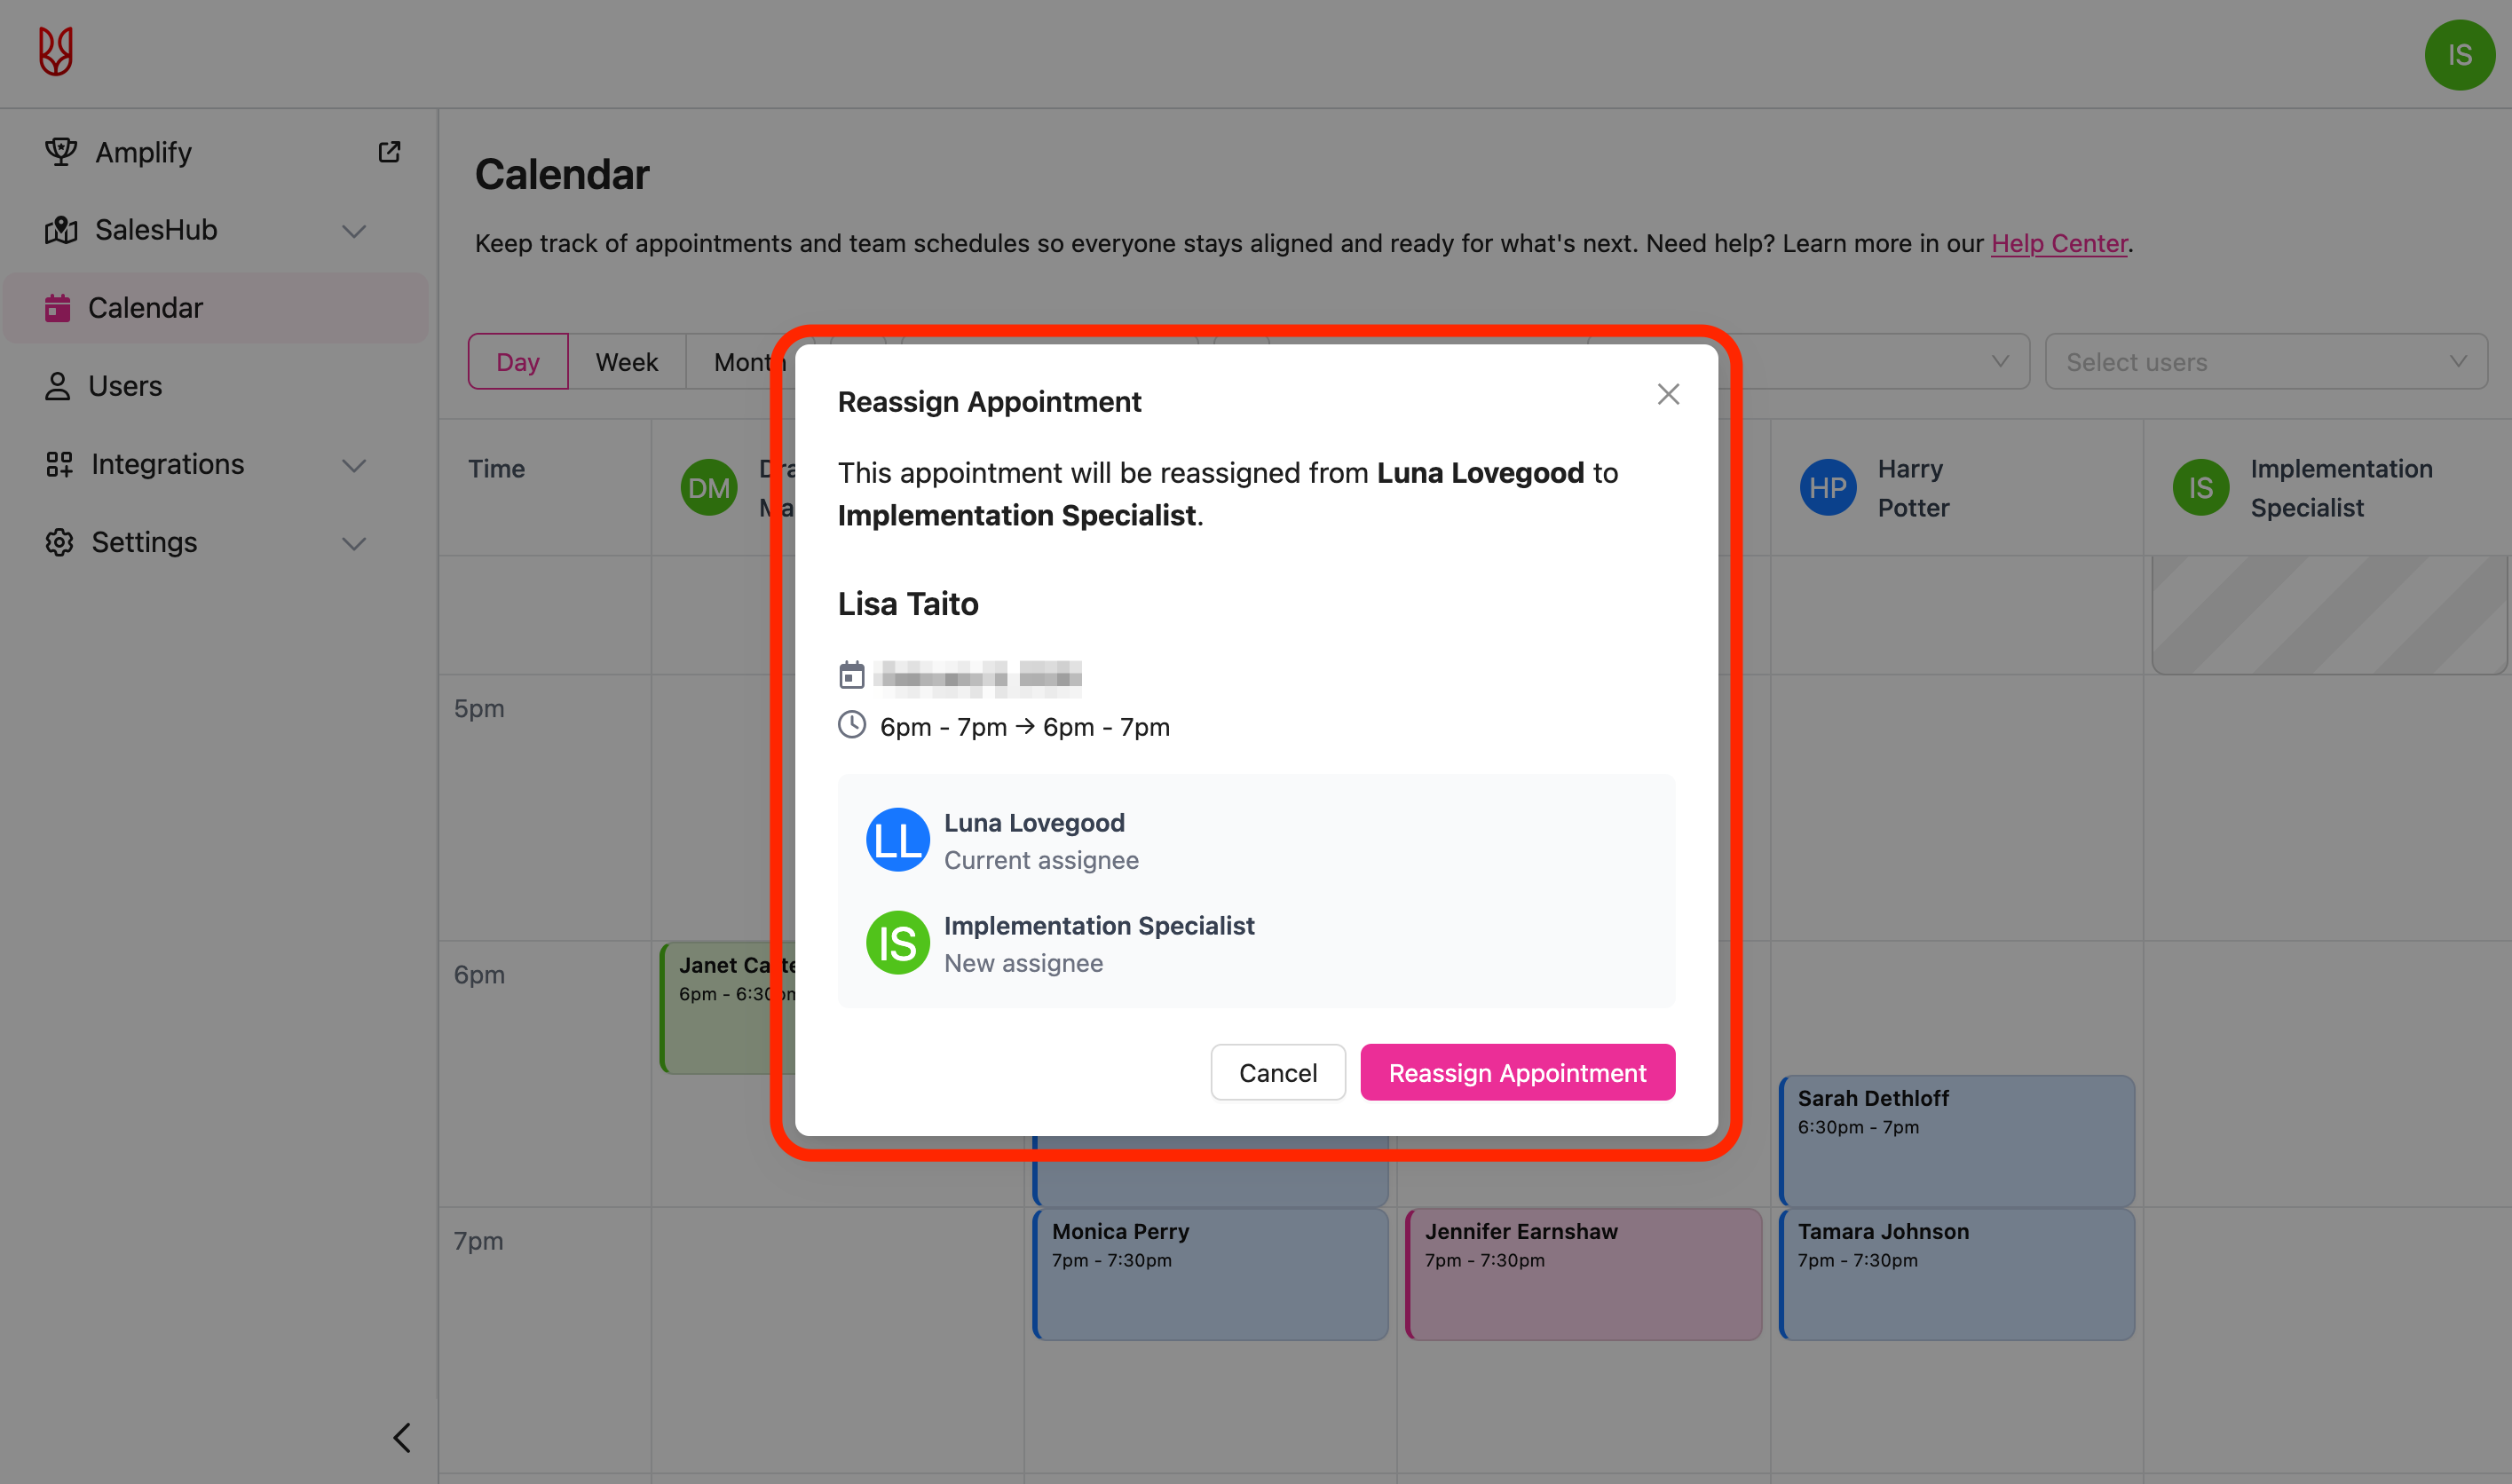Viewport: 2512px width, 1484px height.
Task: Go to Users in sidebar
Action: (124, 386)
